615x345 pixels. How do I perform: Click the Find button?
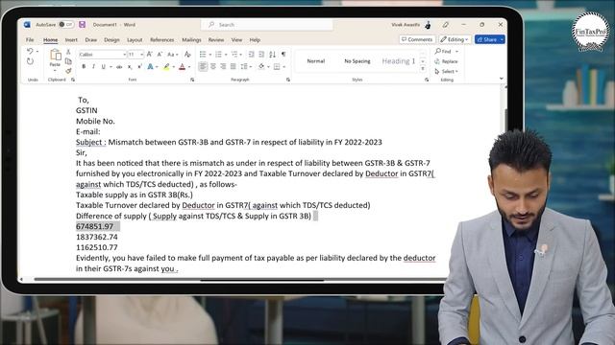click(x=443, y=52)
